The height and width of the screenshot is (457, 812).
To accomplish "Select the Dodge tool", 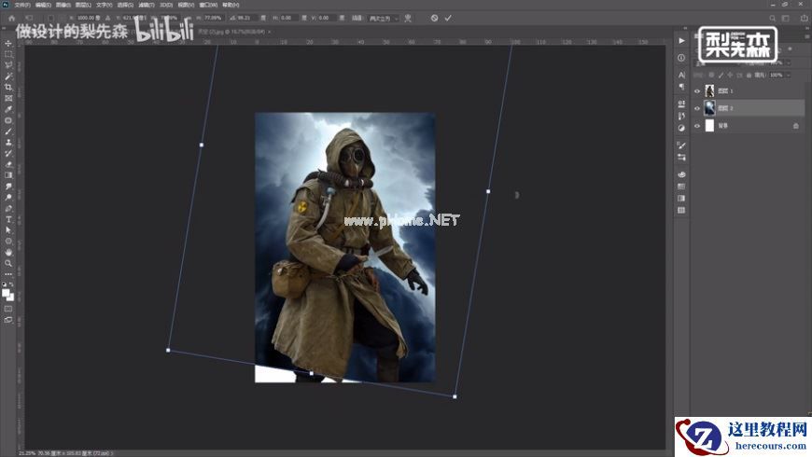I will [8, 197].
